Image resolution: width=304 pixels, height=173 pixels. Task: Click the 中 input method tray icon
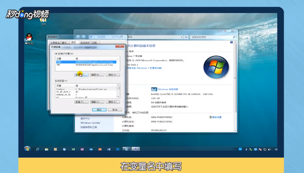(x=256, y=149)
